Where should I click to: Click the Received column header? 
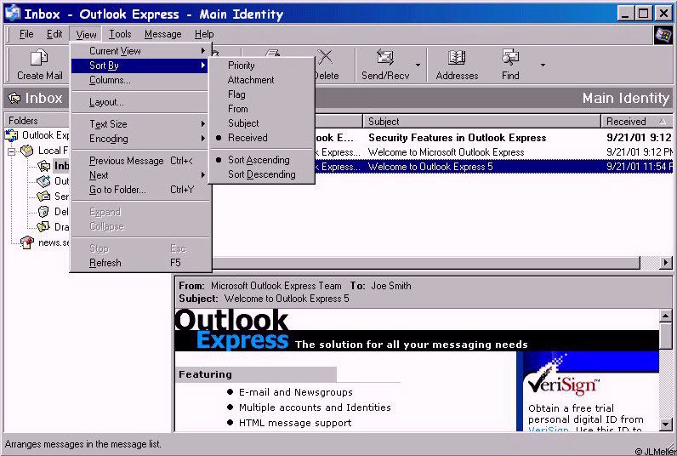click(637, 122)
